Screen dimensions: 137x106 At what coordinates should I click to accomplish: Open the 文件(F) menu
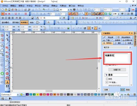(x=5, y=6)
